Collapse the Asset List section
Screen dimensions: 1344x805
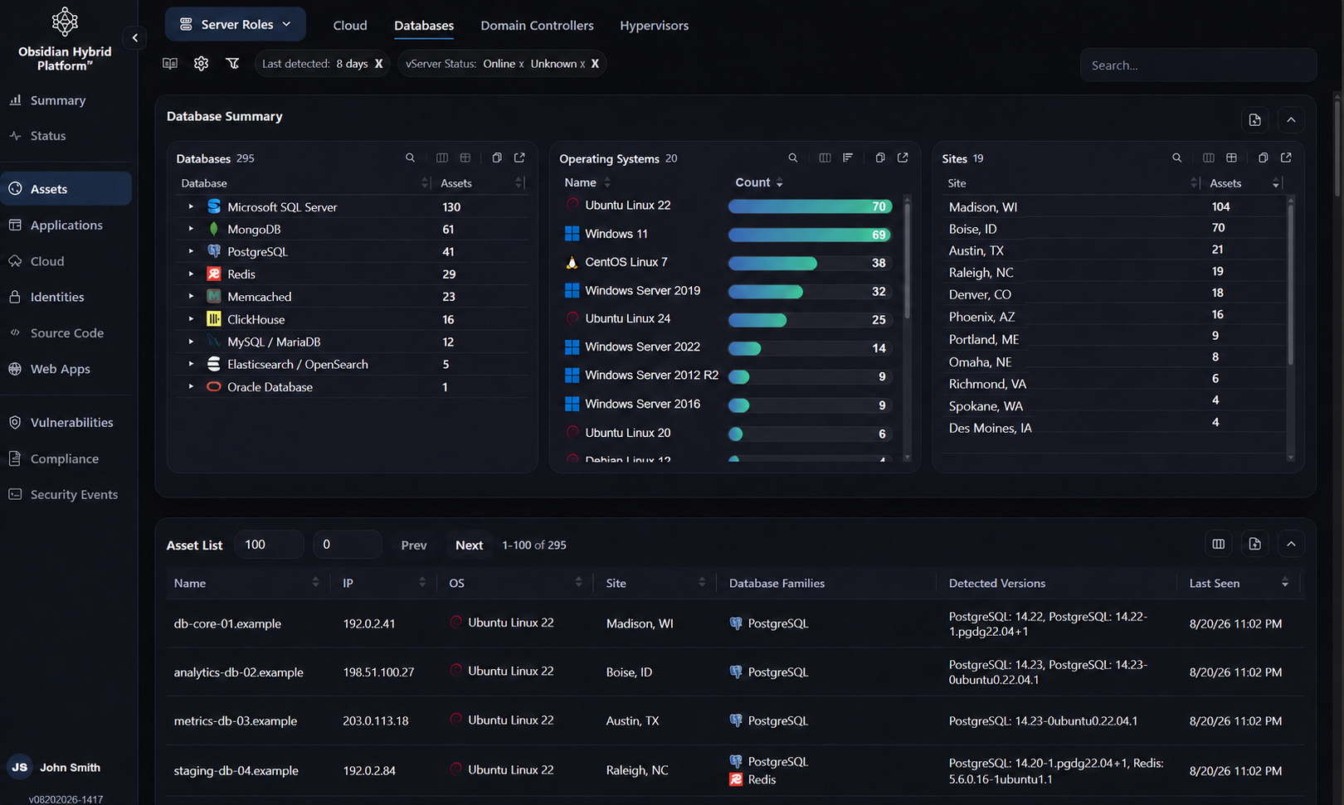tap(1291, 544)
